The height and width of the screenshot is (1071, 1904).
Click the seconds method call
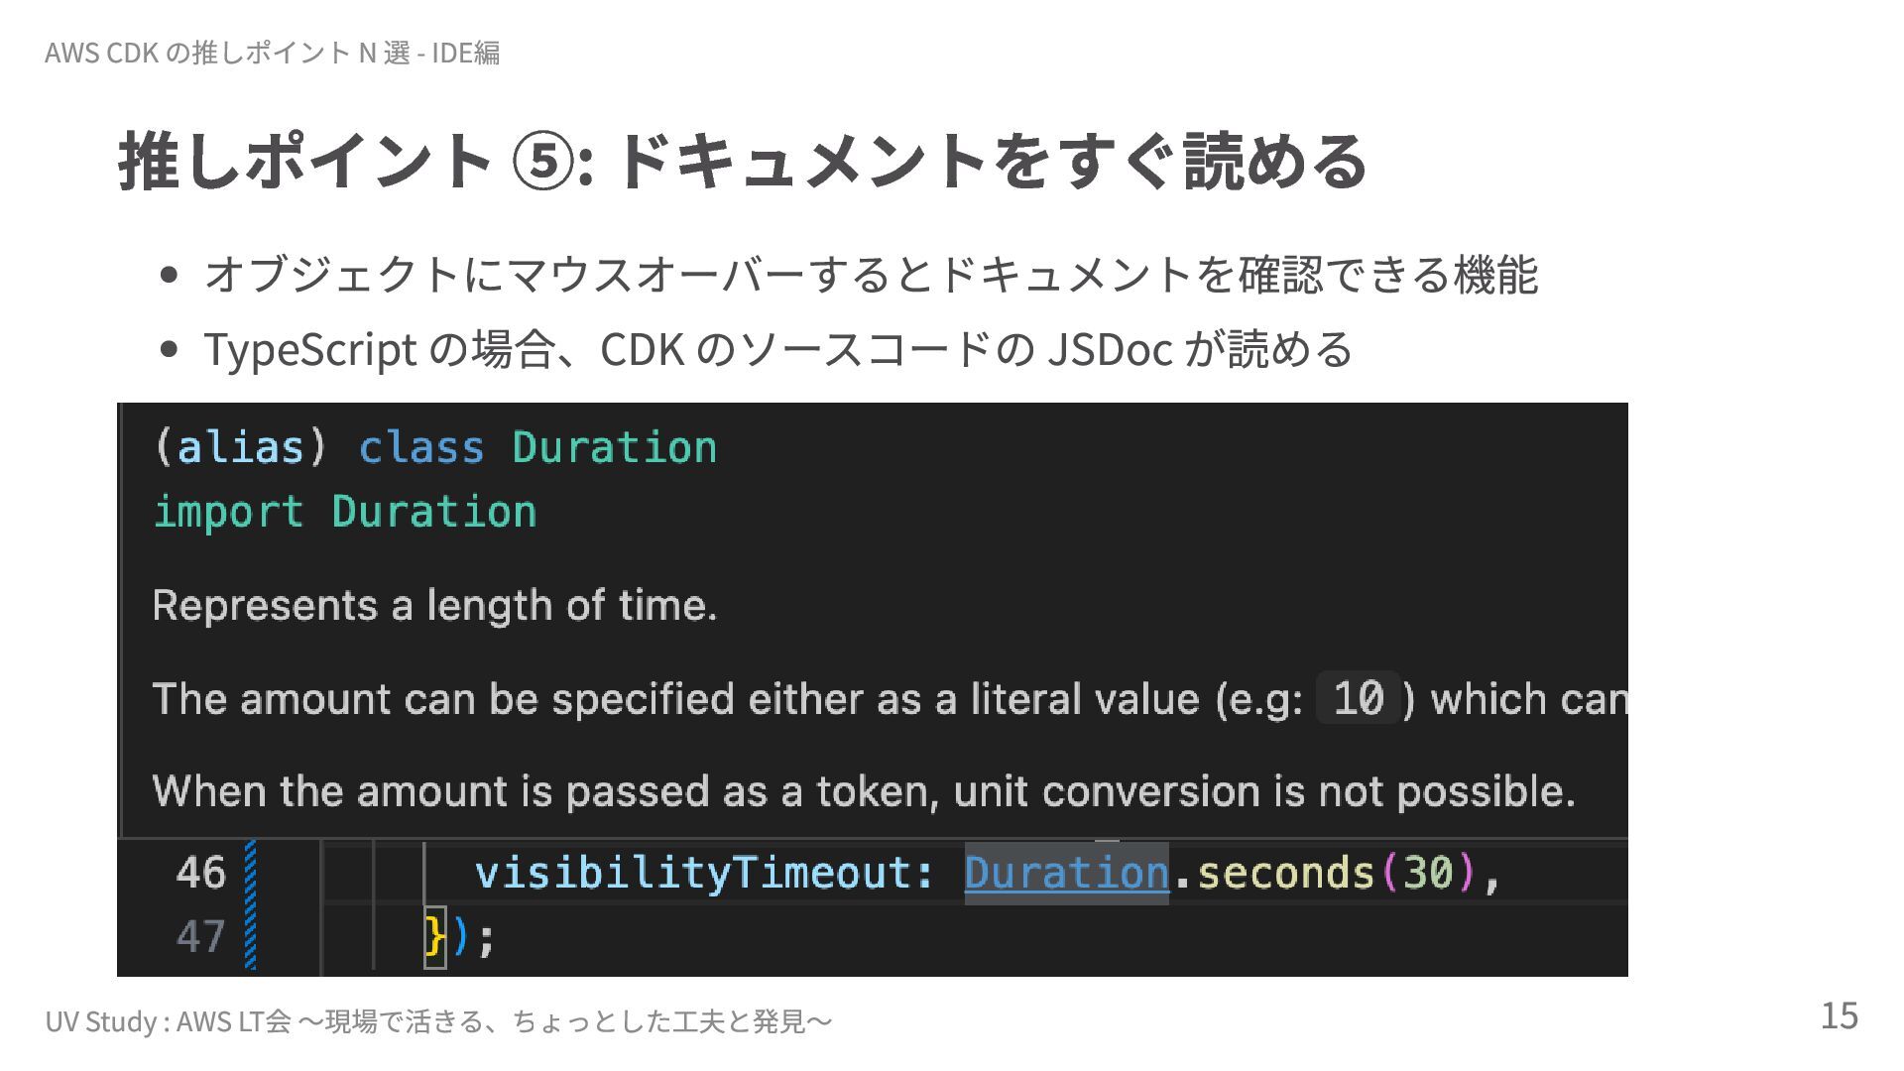coord(1285,874)
